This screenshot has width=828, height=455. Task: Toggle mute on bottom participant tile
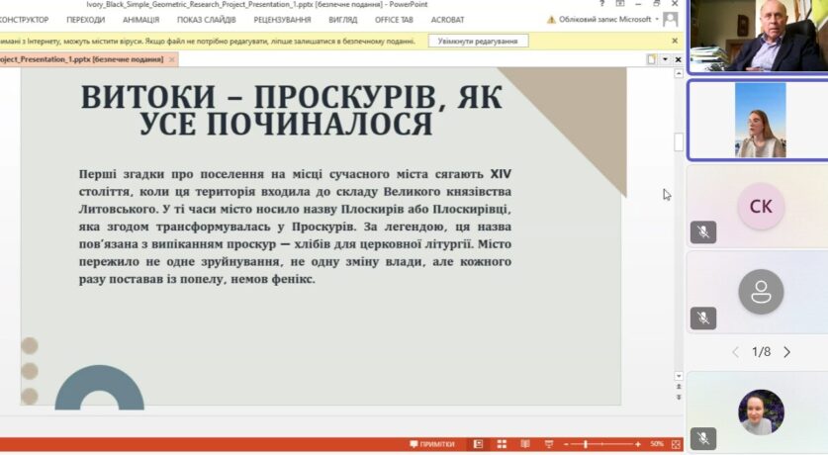[x=702, y=438]
